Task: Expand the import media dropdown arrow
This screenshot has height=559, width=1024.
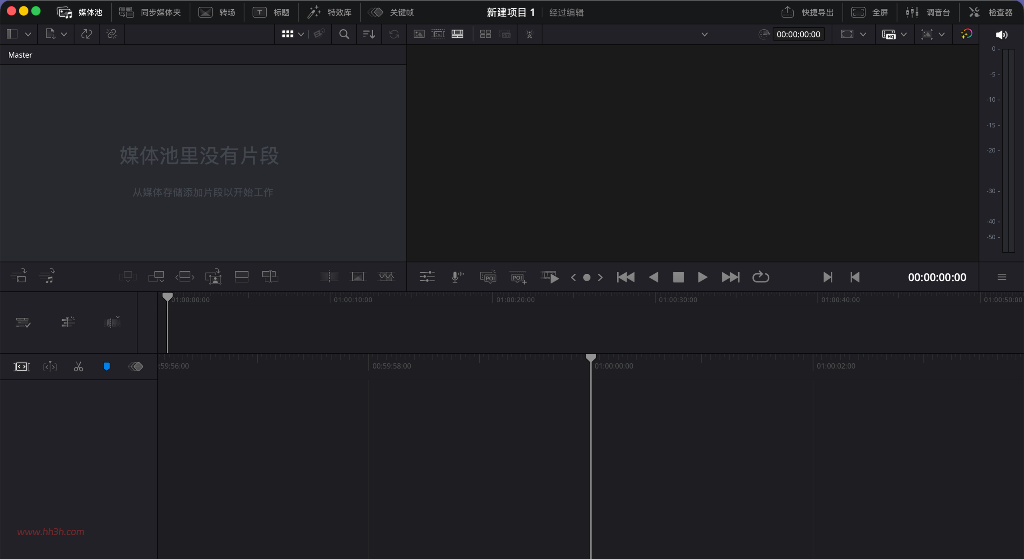Action: click(x=64, y=34)
